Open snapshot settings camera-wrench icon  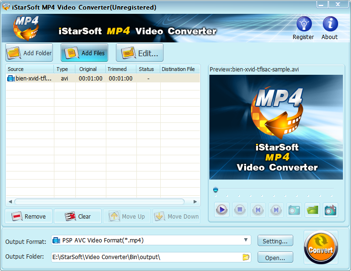pyautogui.click(x=330, y=210)
